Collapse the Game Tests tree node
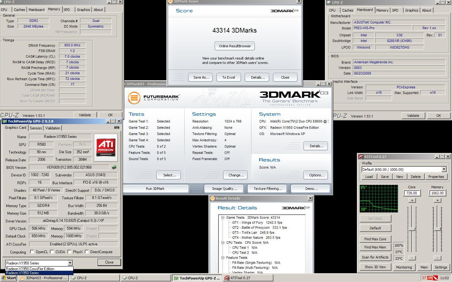The image size is (452, 282). (x=223, y=217)
